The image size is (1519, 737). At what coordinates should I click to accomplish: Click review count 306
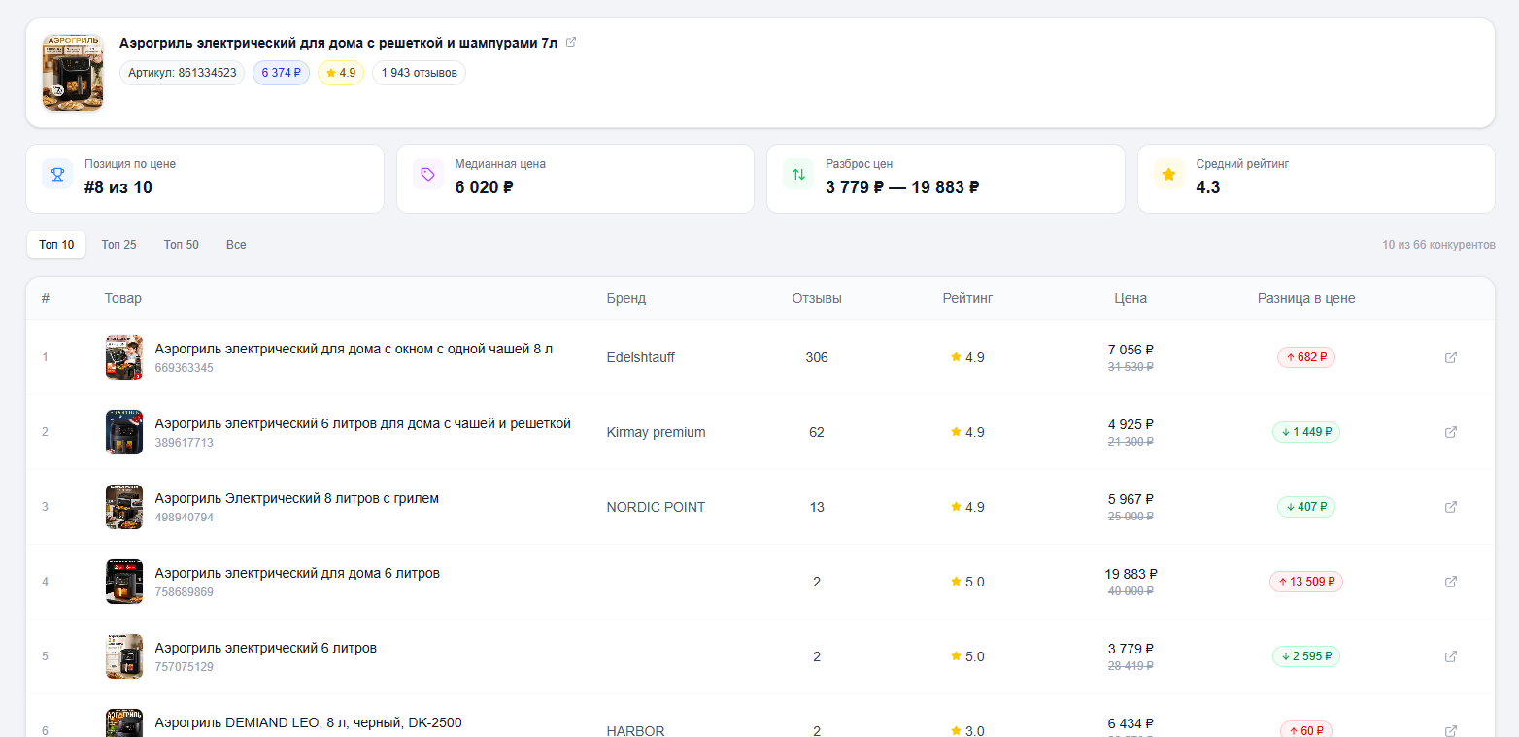coord(817,357)
